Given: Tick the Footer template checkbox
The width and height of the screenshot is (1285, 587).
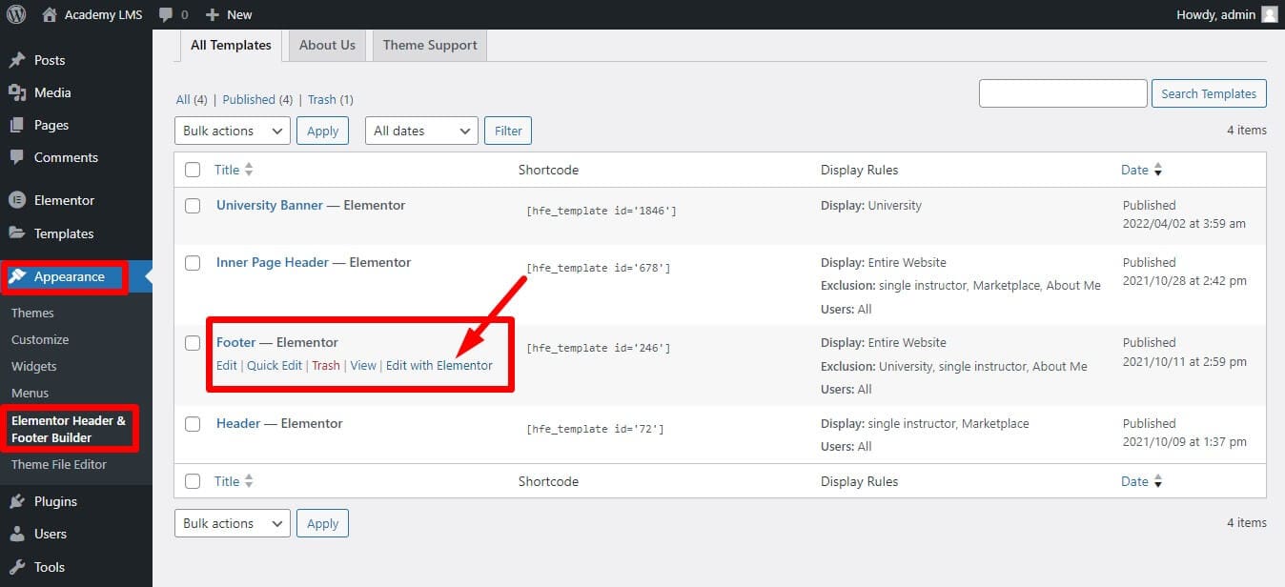Looking at the screenshot, I should coord(193,343).
